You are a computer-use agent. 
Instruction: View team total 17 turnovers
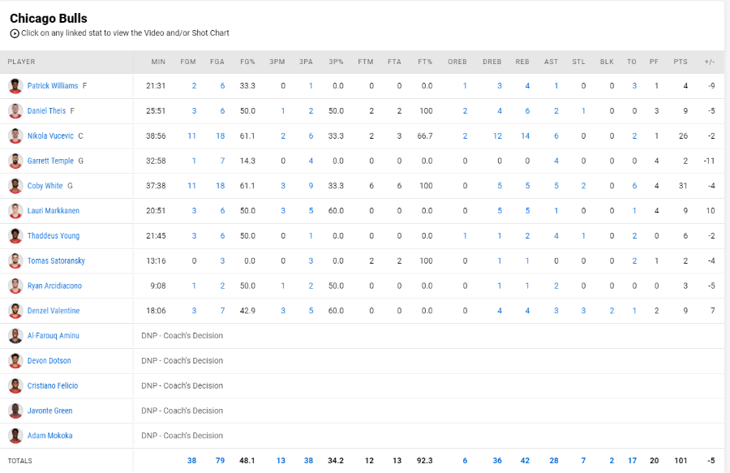632,461
